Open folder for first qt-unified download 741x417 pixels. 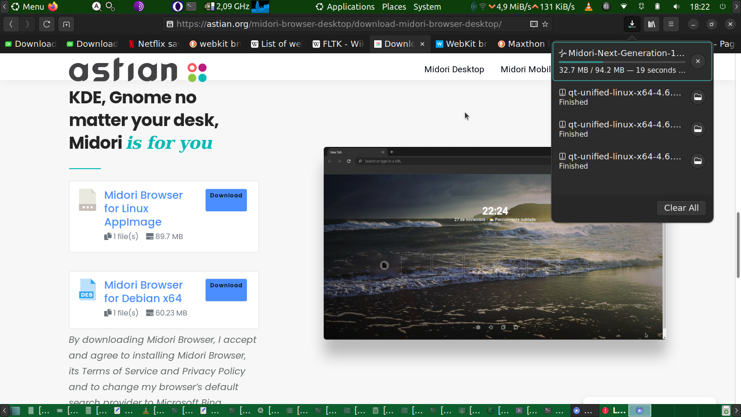click(698, 97)
